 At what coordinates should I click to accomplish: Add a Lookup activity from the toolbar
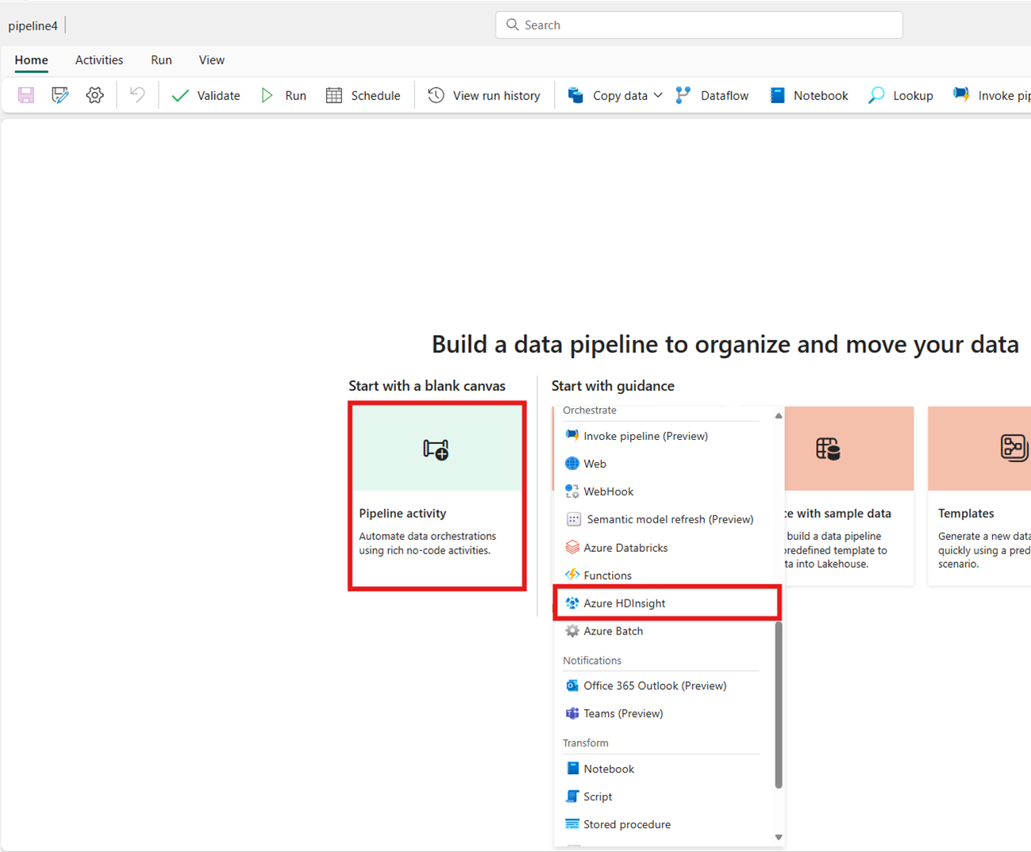tap(901, 95)
